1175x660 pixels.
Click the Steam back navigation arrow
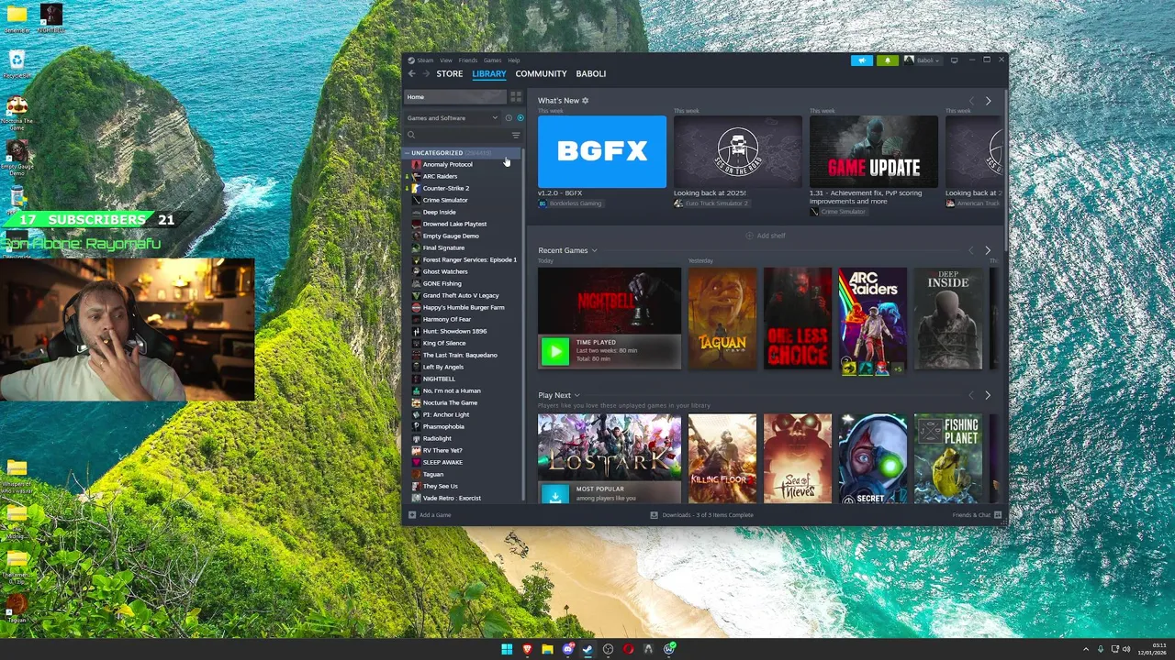click(x=412, y=73)
